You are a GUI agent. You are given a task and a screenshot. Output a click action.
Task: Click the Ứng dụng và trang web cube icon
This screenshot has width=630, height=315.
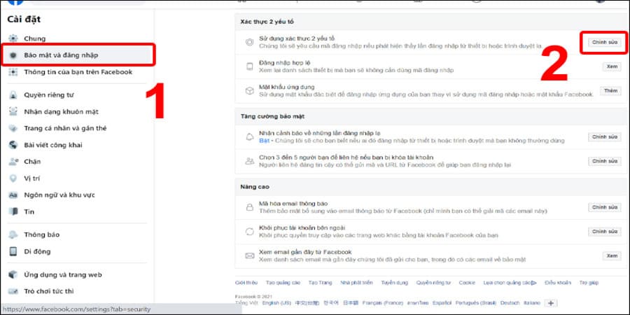pyautogui.click(x=13, y=275)
